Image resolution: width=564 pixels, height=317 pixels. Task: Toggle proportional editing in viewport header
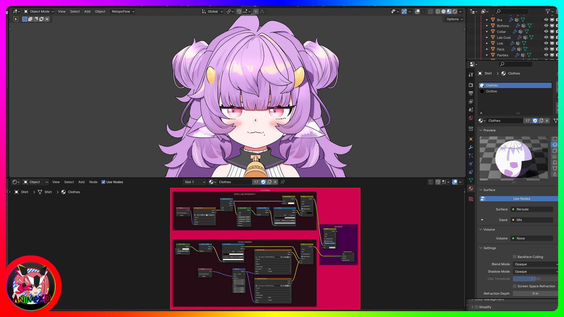pyautogui.click(x=256, y=11)
